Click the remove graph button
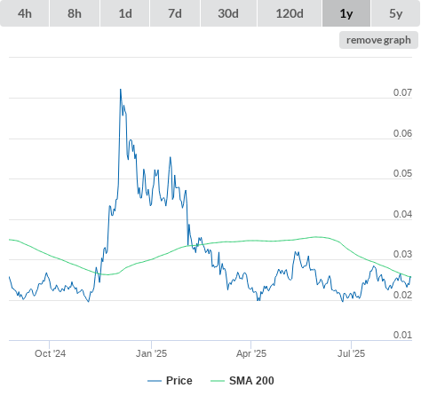This screenshot has width=421, height=404. click(378, 40)
